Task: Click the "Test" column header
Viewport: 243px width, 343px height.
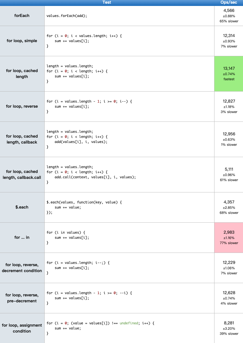Action: pos(107,3)
